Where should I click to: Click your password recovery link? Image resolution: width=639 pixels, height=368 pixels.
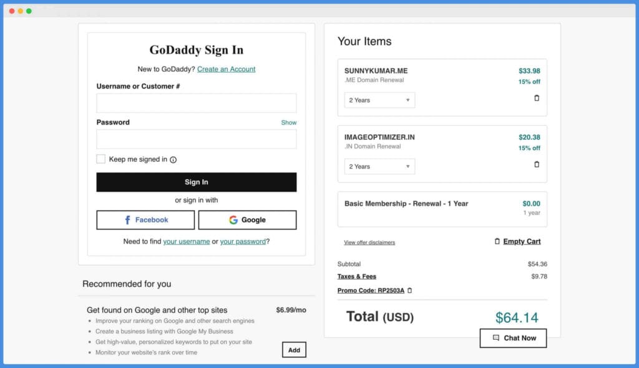(x=243, y=242)
